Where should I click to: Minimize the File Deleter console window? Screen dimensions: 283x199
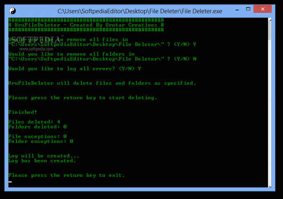[237, 10]
